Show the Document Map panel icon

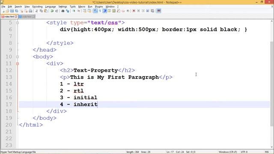114,11
